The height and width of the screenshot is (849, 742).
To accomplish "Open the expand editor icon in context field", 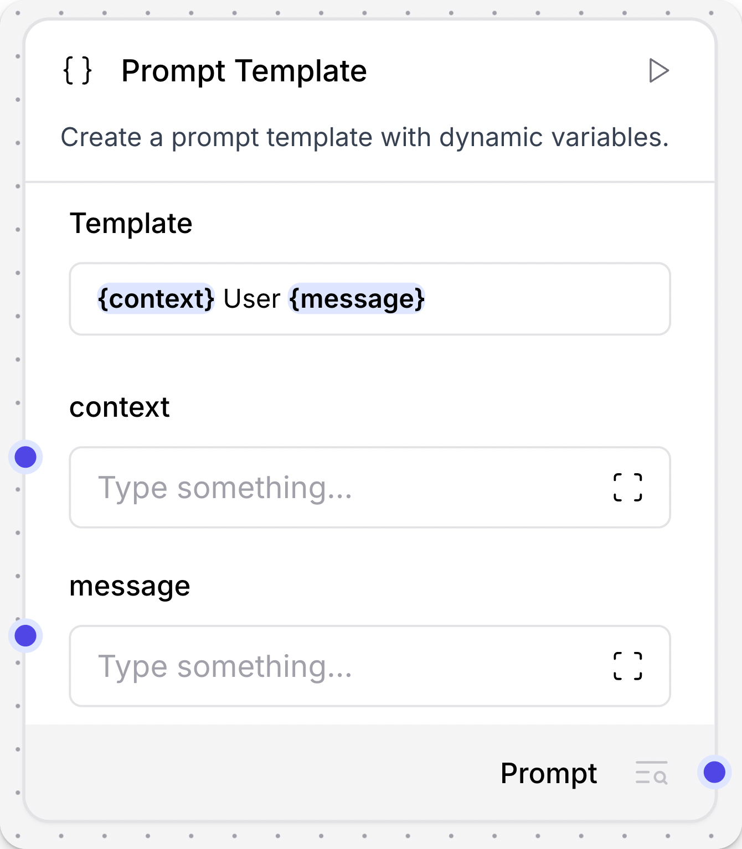I will pyautogui.click(x=628, y=487).
